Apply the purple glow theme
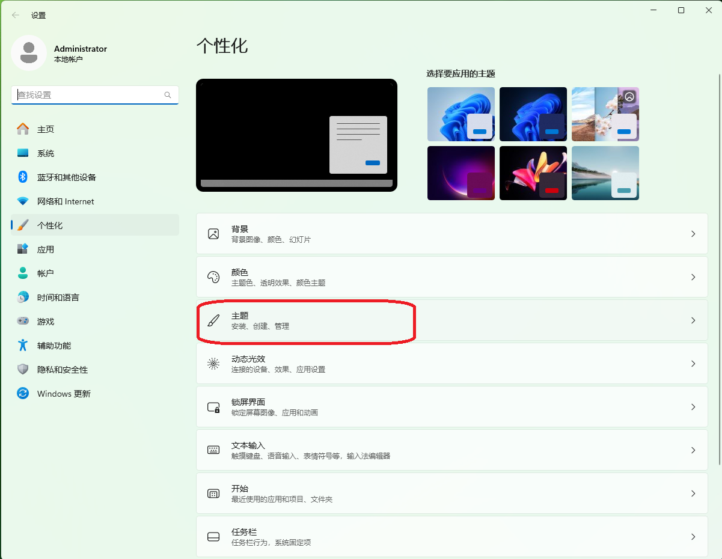722x559 pixels. [461, 173]
